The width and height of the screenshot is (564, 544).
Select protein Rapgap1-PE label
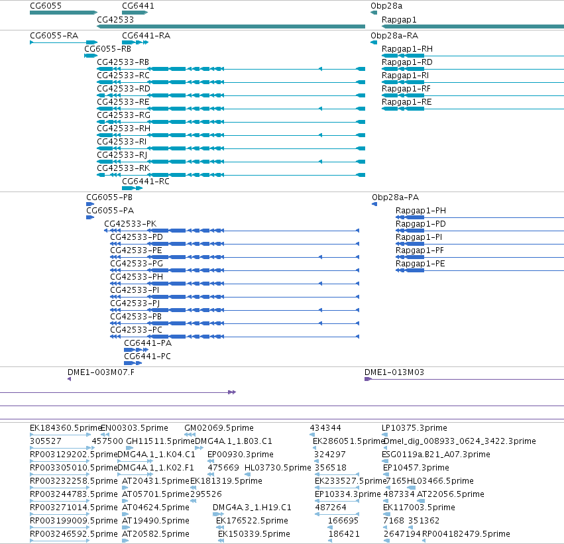tap(420, 264)
